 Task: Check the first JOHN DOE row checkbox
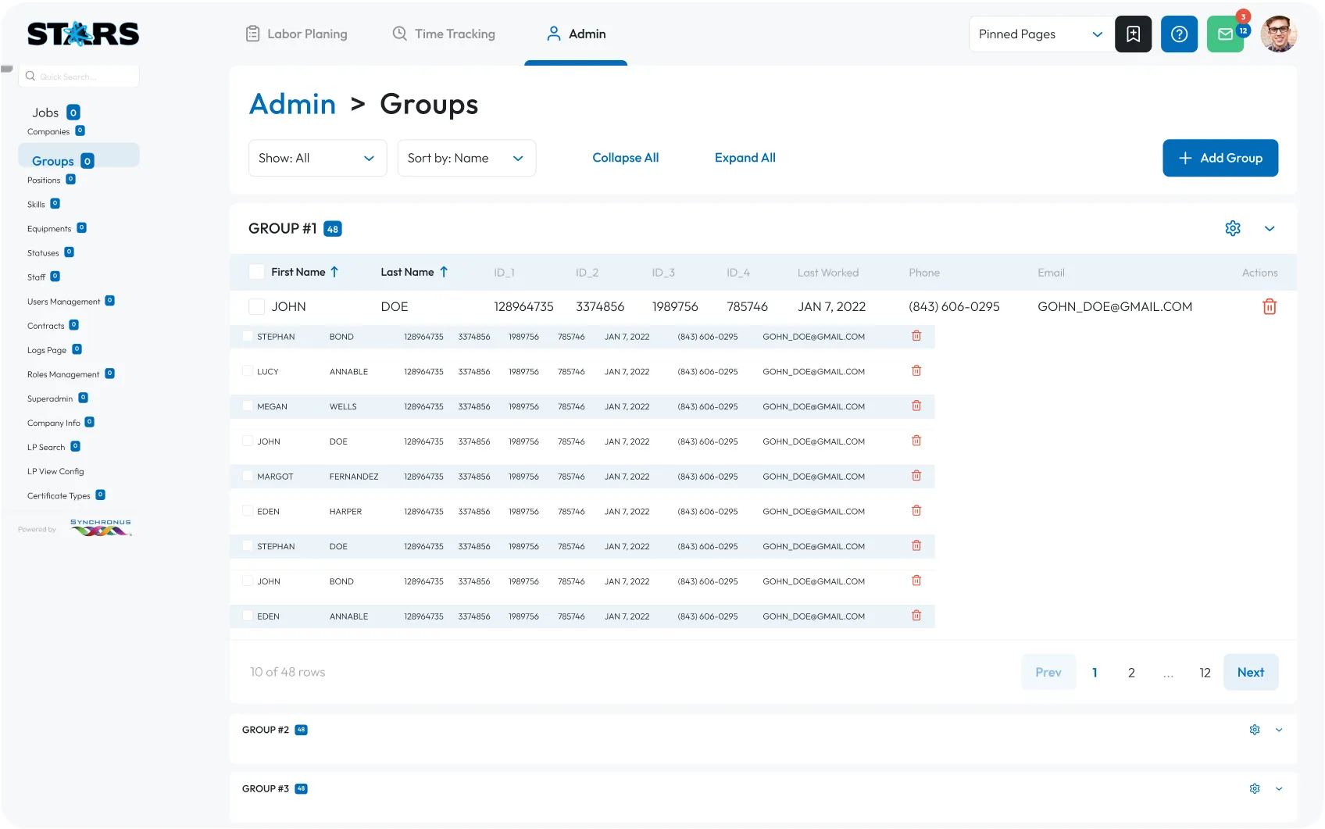[x=256, y=307]
